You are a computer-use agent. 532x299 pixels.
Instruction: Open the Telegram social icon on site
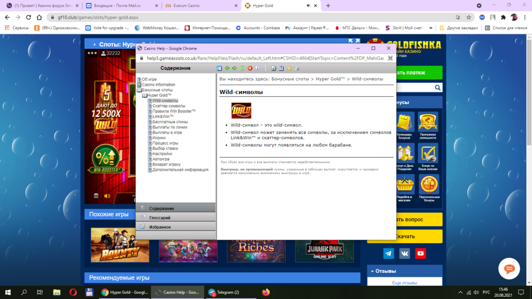388,253
